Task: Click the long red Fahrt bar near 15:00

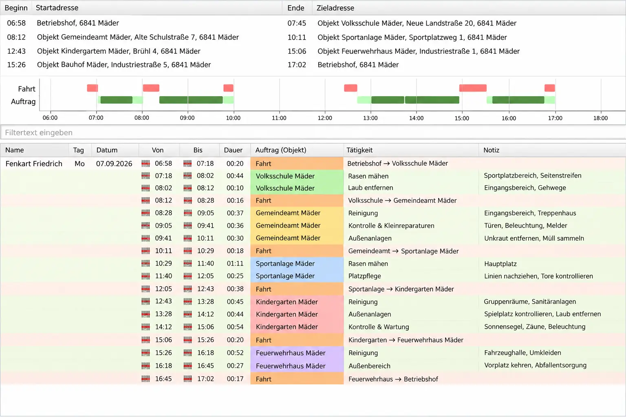Action: pyautogui.click(x=473, y=88)
